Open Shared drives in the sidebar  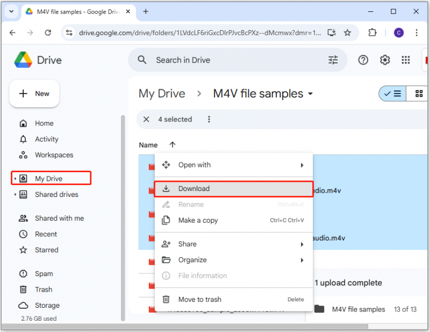pos(56,194)
